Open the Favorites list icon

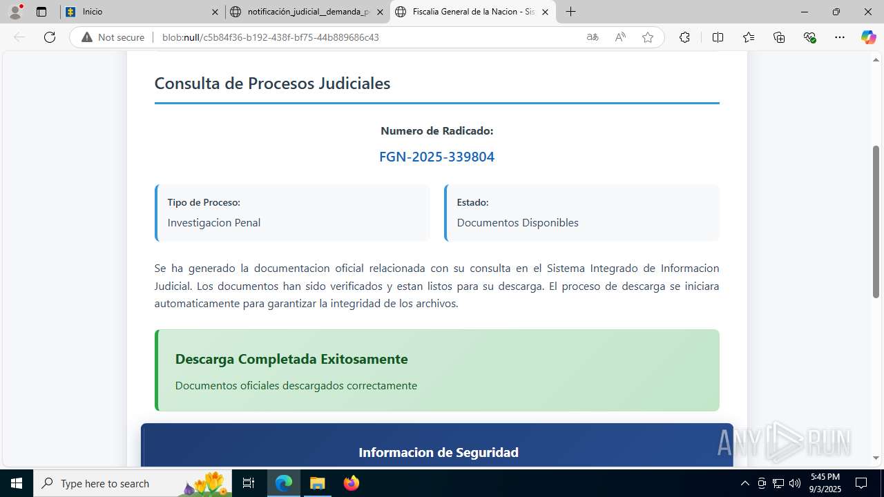pyautogui.click(x=749, y=37)
